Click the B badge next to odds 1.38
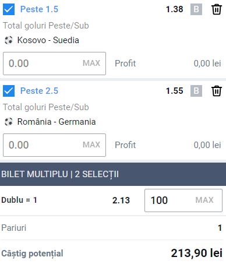 pyautogui.click(x=196, y=9)
